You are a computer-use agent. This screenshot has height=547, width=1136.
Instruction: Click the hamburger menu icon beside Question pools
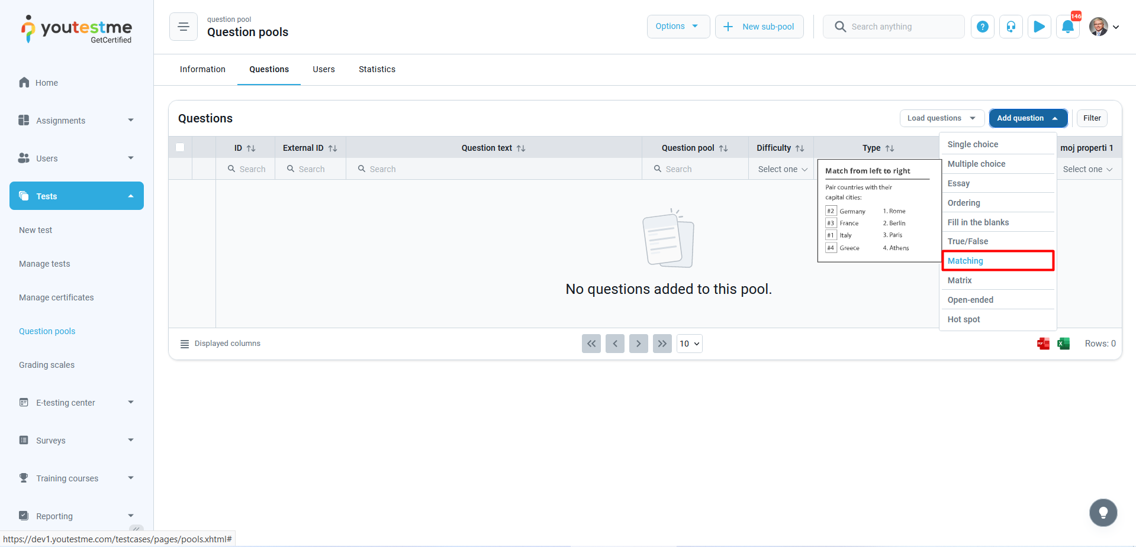click(x=184, y=27)
